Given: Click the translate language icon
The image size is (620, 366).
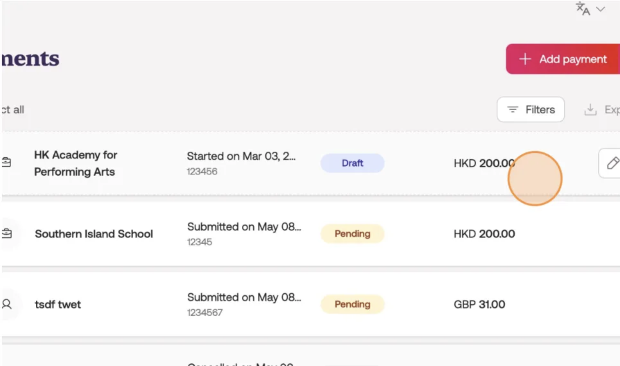Looking at the screenshot, I should [x=582, y=9].
